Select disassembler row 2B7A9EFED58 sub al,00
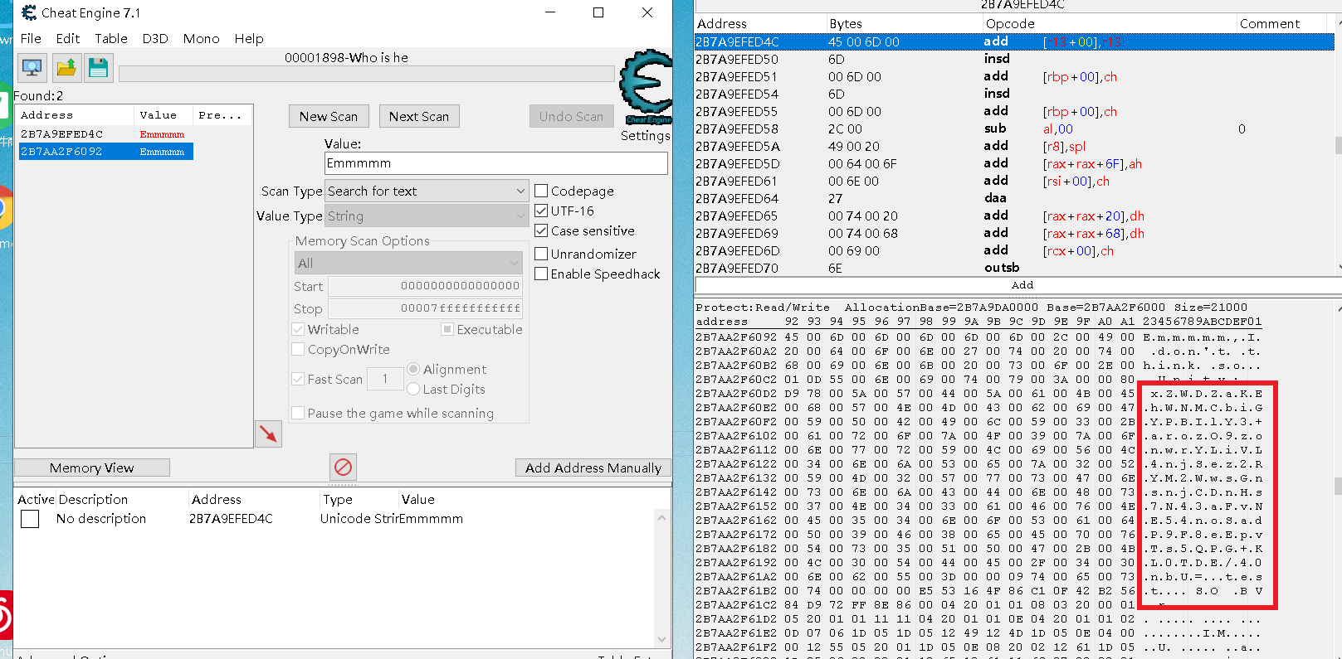This screenshot has width=1342, height=659. 1014,128
